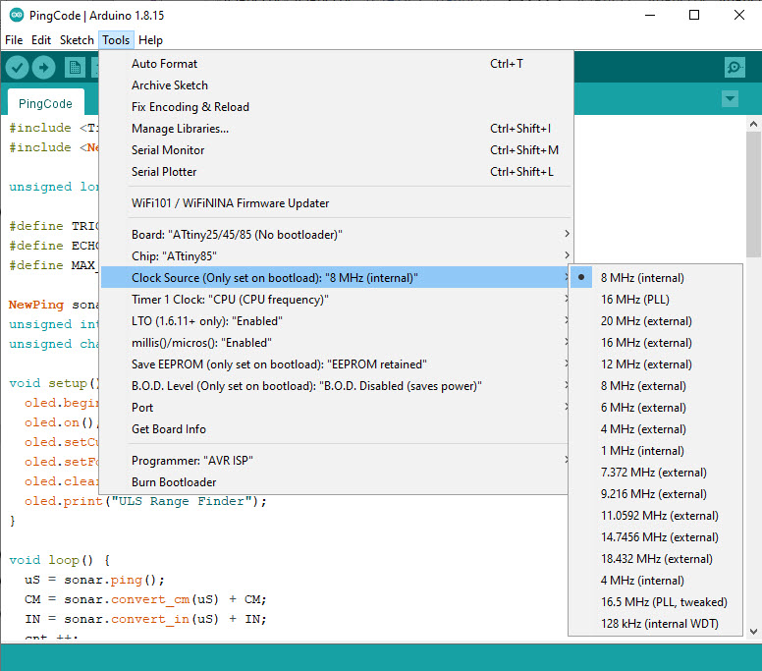This screenshot has height=671, width=762.
Task: Open the Help menu
Action: 150,40
